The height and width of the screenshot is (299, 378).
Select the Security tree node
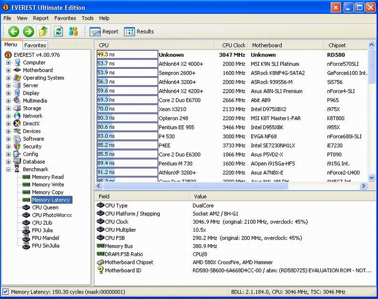(32, 147)
